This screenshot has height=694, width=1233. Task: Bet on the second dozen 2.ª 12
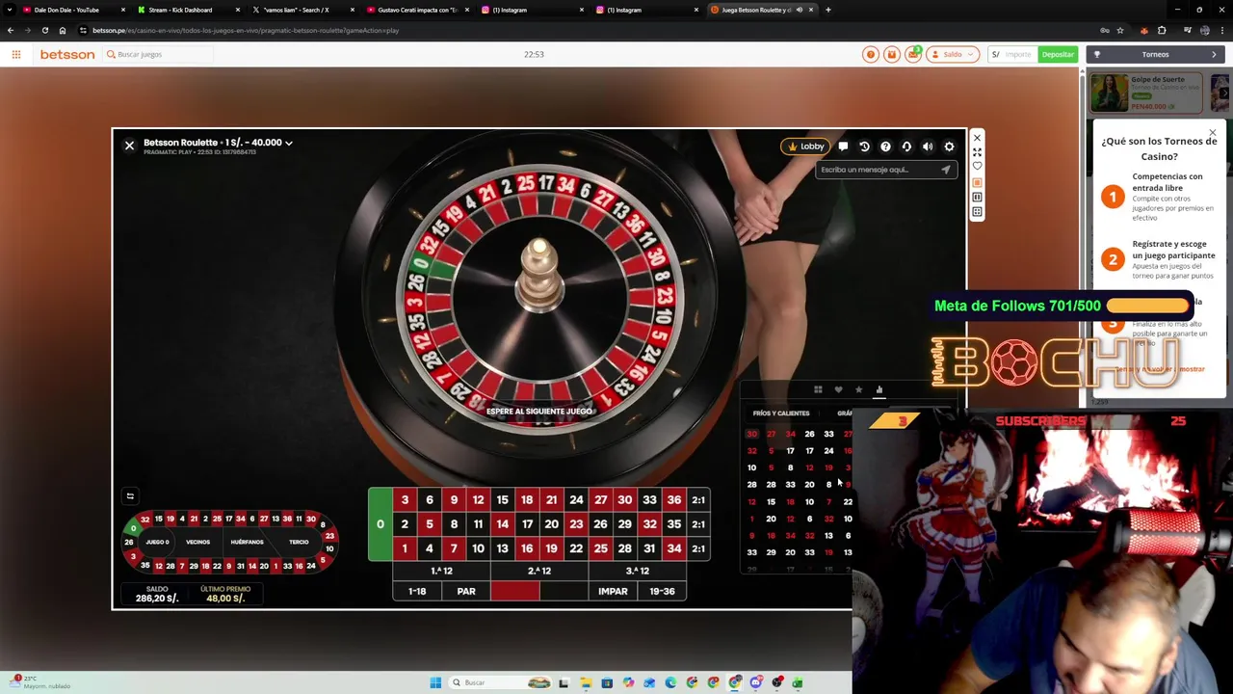[x=539, y=571]
